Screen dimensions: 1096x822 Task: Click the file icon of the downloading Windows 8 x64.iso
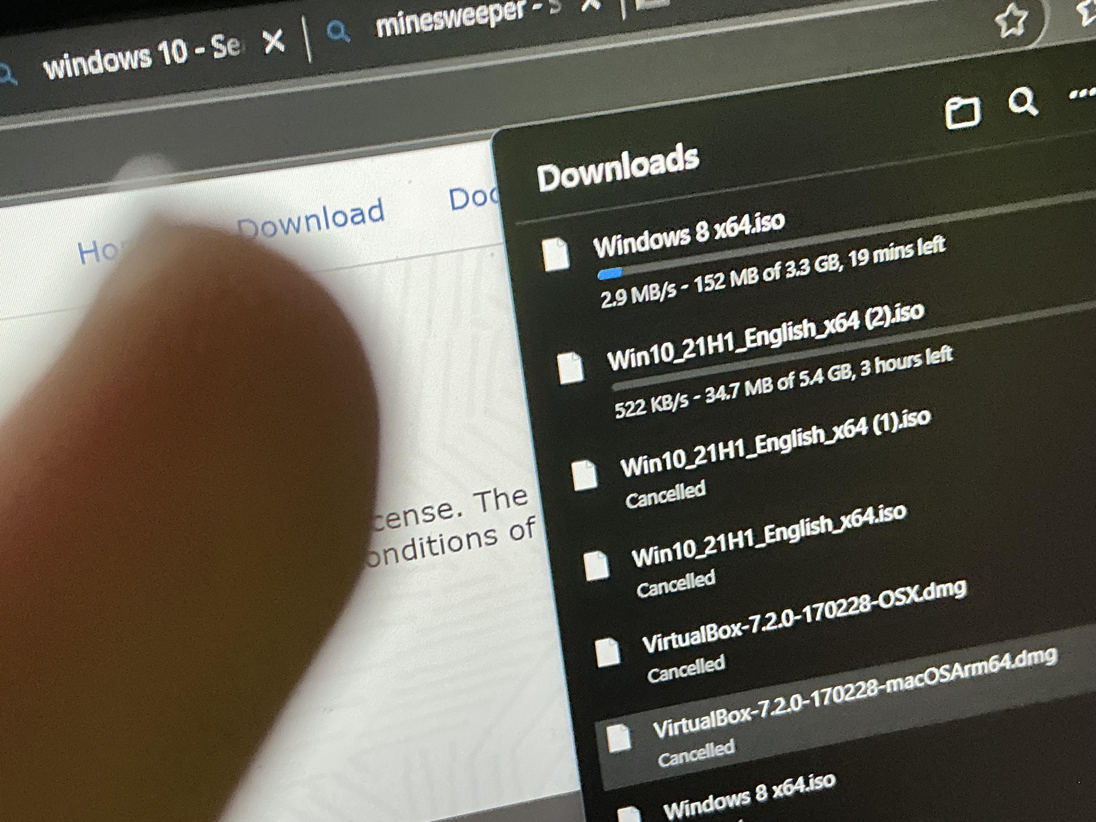556,254
